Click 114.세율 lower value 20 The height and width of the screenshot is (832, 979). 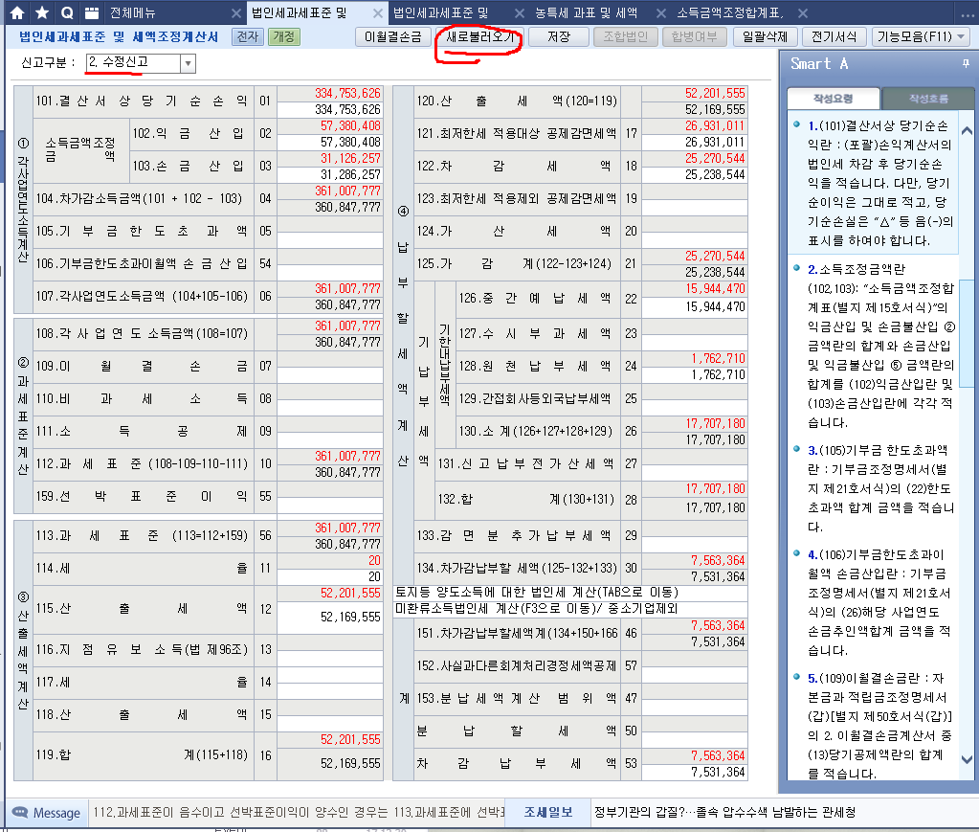(x=329, y=576)
